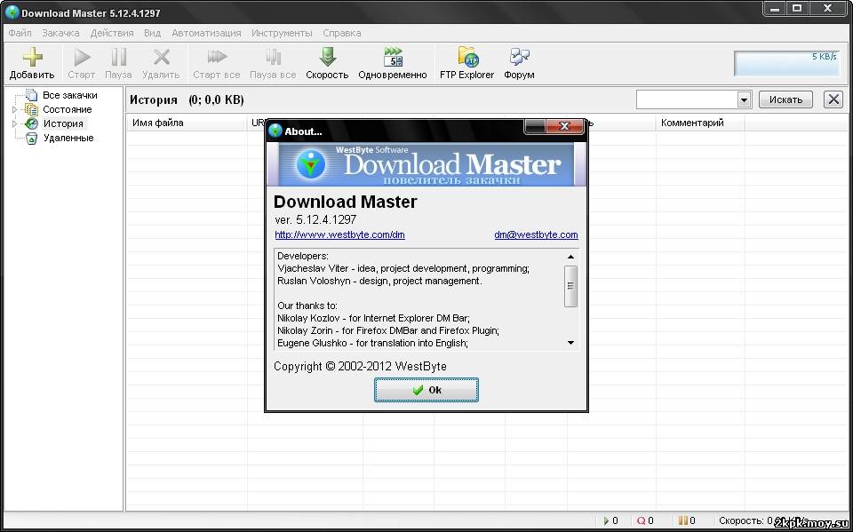Click the Ok button in About dialog
Viewport: 853px width, 532px height.
coord(426,390)
